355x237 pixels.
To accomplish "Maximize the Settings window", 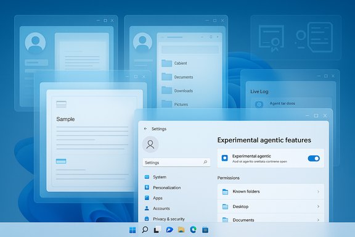I will click(316, 115).
